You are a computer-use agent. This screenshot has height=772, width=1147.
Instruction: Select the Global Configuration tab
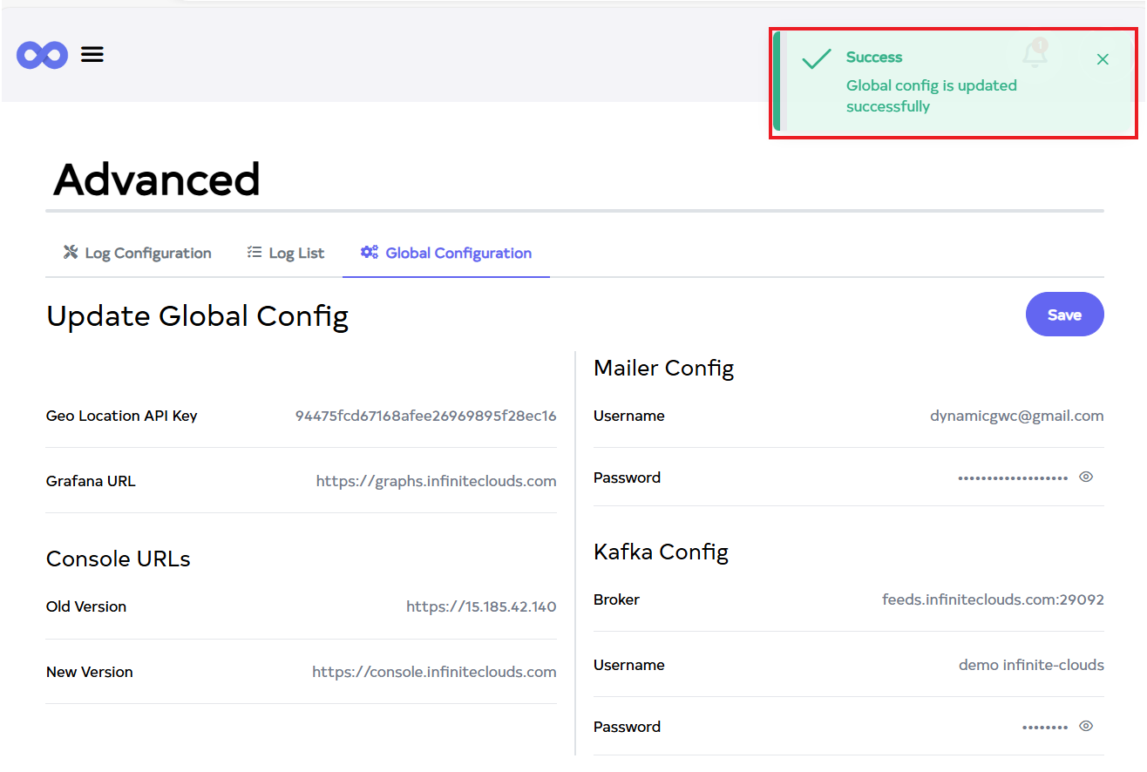pos(446,253)
